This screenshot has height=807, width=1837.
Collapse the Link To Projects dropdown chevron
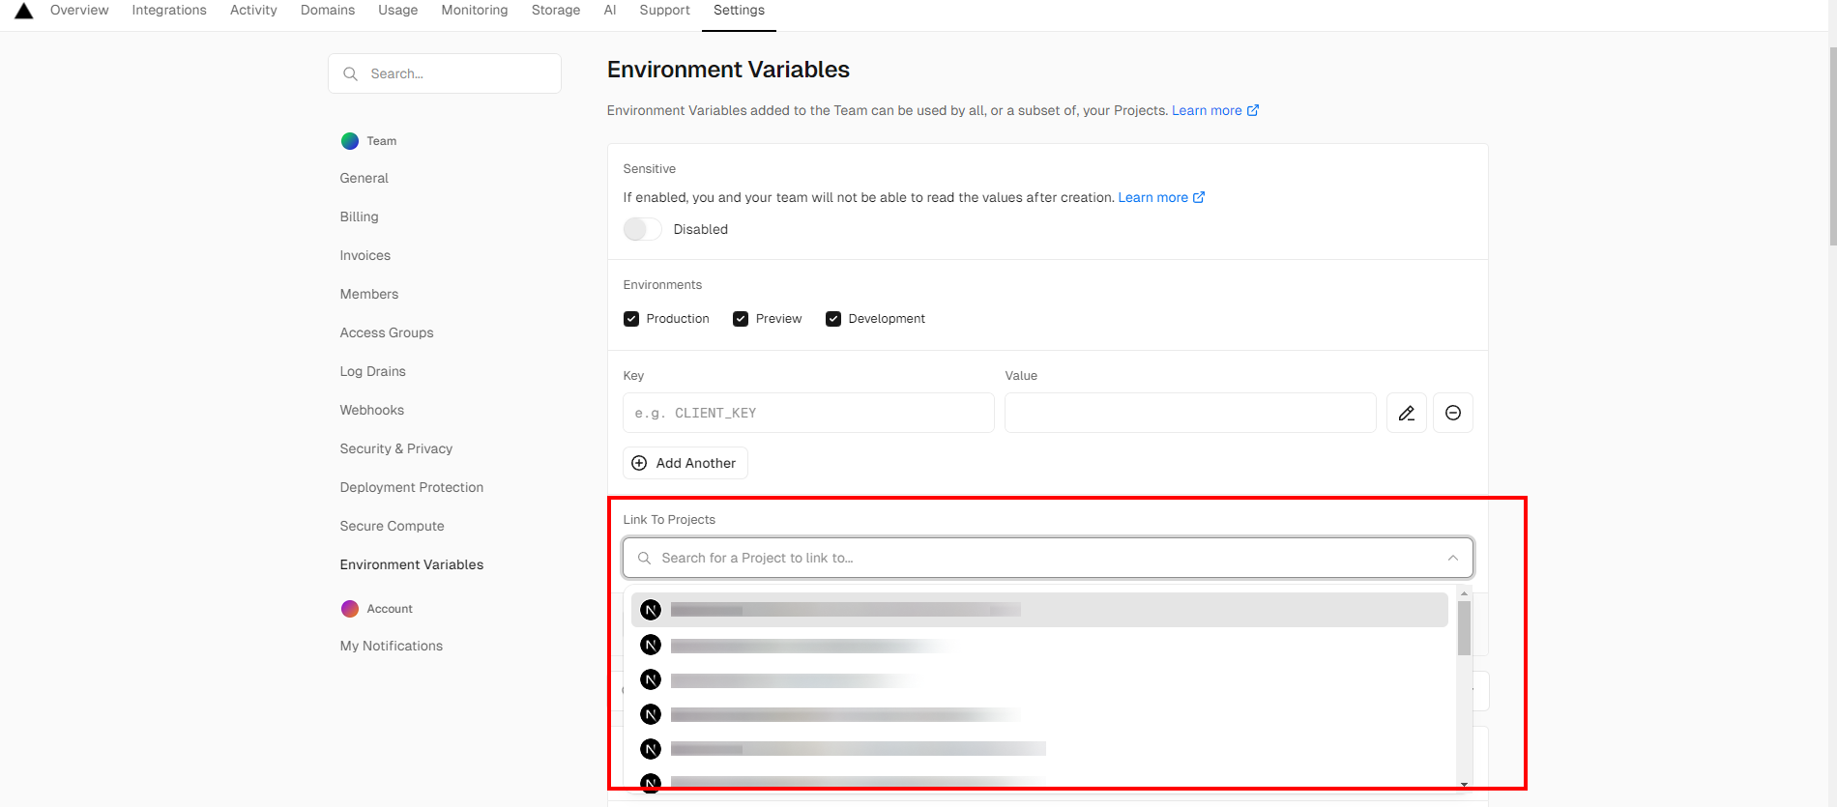(1453, 558)
